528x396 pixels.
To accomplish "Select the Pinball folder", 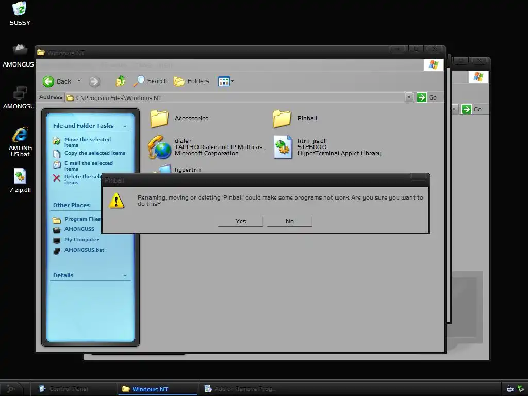I will 295,119.
